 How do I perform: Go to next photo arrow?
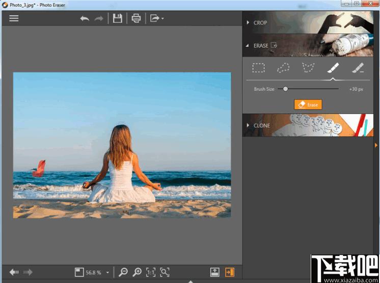28,272
